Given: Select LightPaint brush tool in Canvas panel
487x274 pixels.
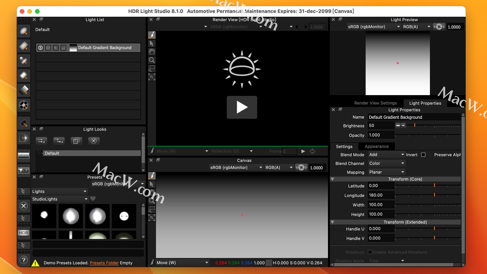Looking at the screenshot, I should pyautogui.click(x=152, y=176).
